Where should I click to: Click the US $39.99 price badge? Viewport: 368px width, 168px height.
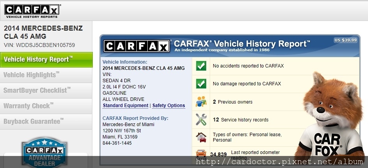(x=346, y=40)
